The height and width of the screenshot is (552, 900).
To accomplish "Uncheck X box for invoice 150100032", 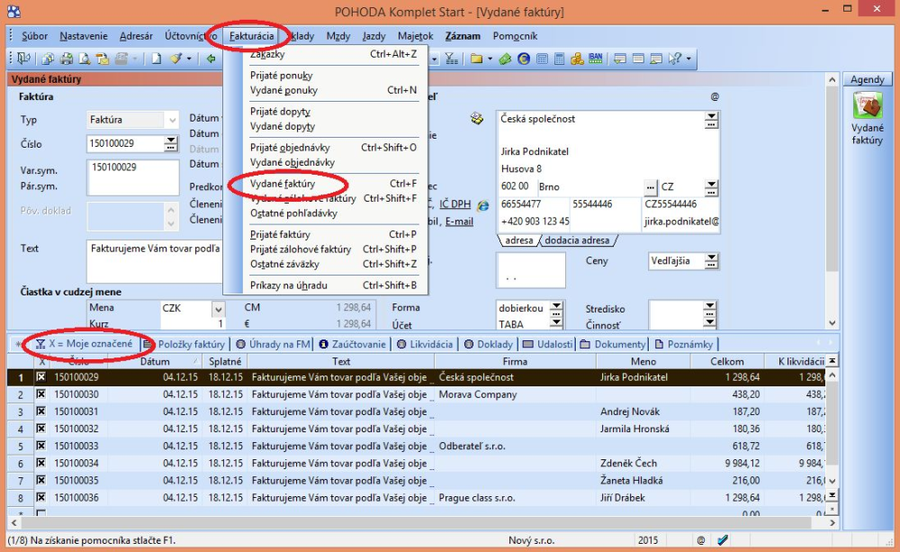I will click(40, 429).
